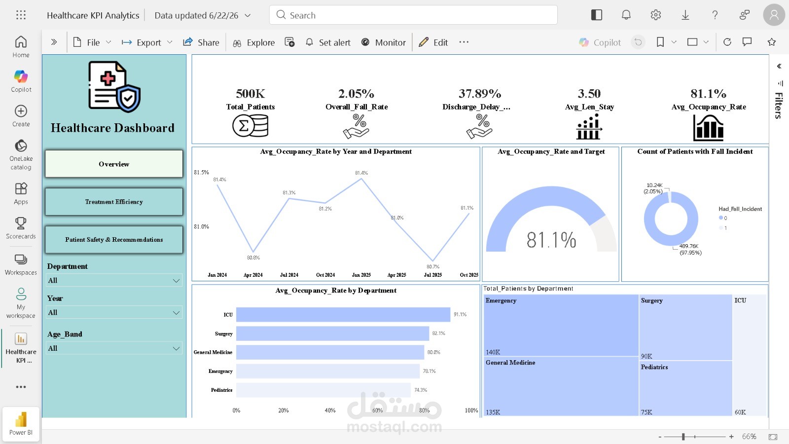The image size is (789, 444).
Task: Open the user account avatar
Action: pyautogui.click(x=774, y=15)
